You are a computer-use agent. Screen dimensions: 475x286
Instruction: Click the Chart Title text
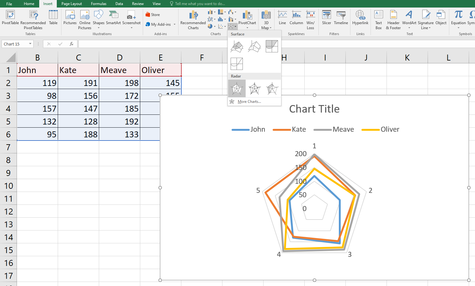coord(314,109)
